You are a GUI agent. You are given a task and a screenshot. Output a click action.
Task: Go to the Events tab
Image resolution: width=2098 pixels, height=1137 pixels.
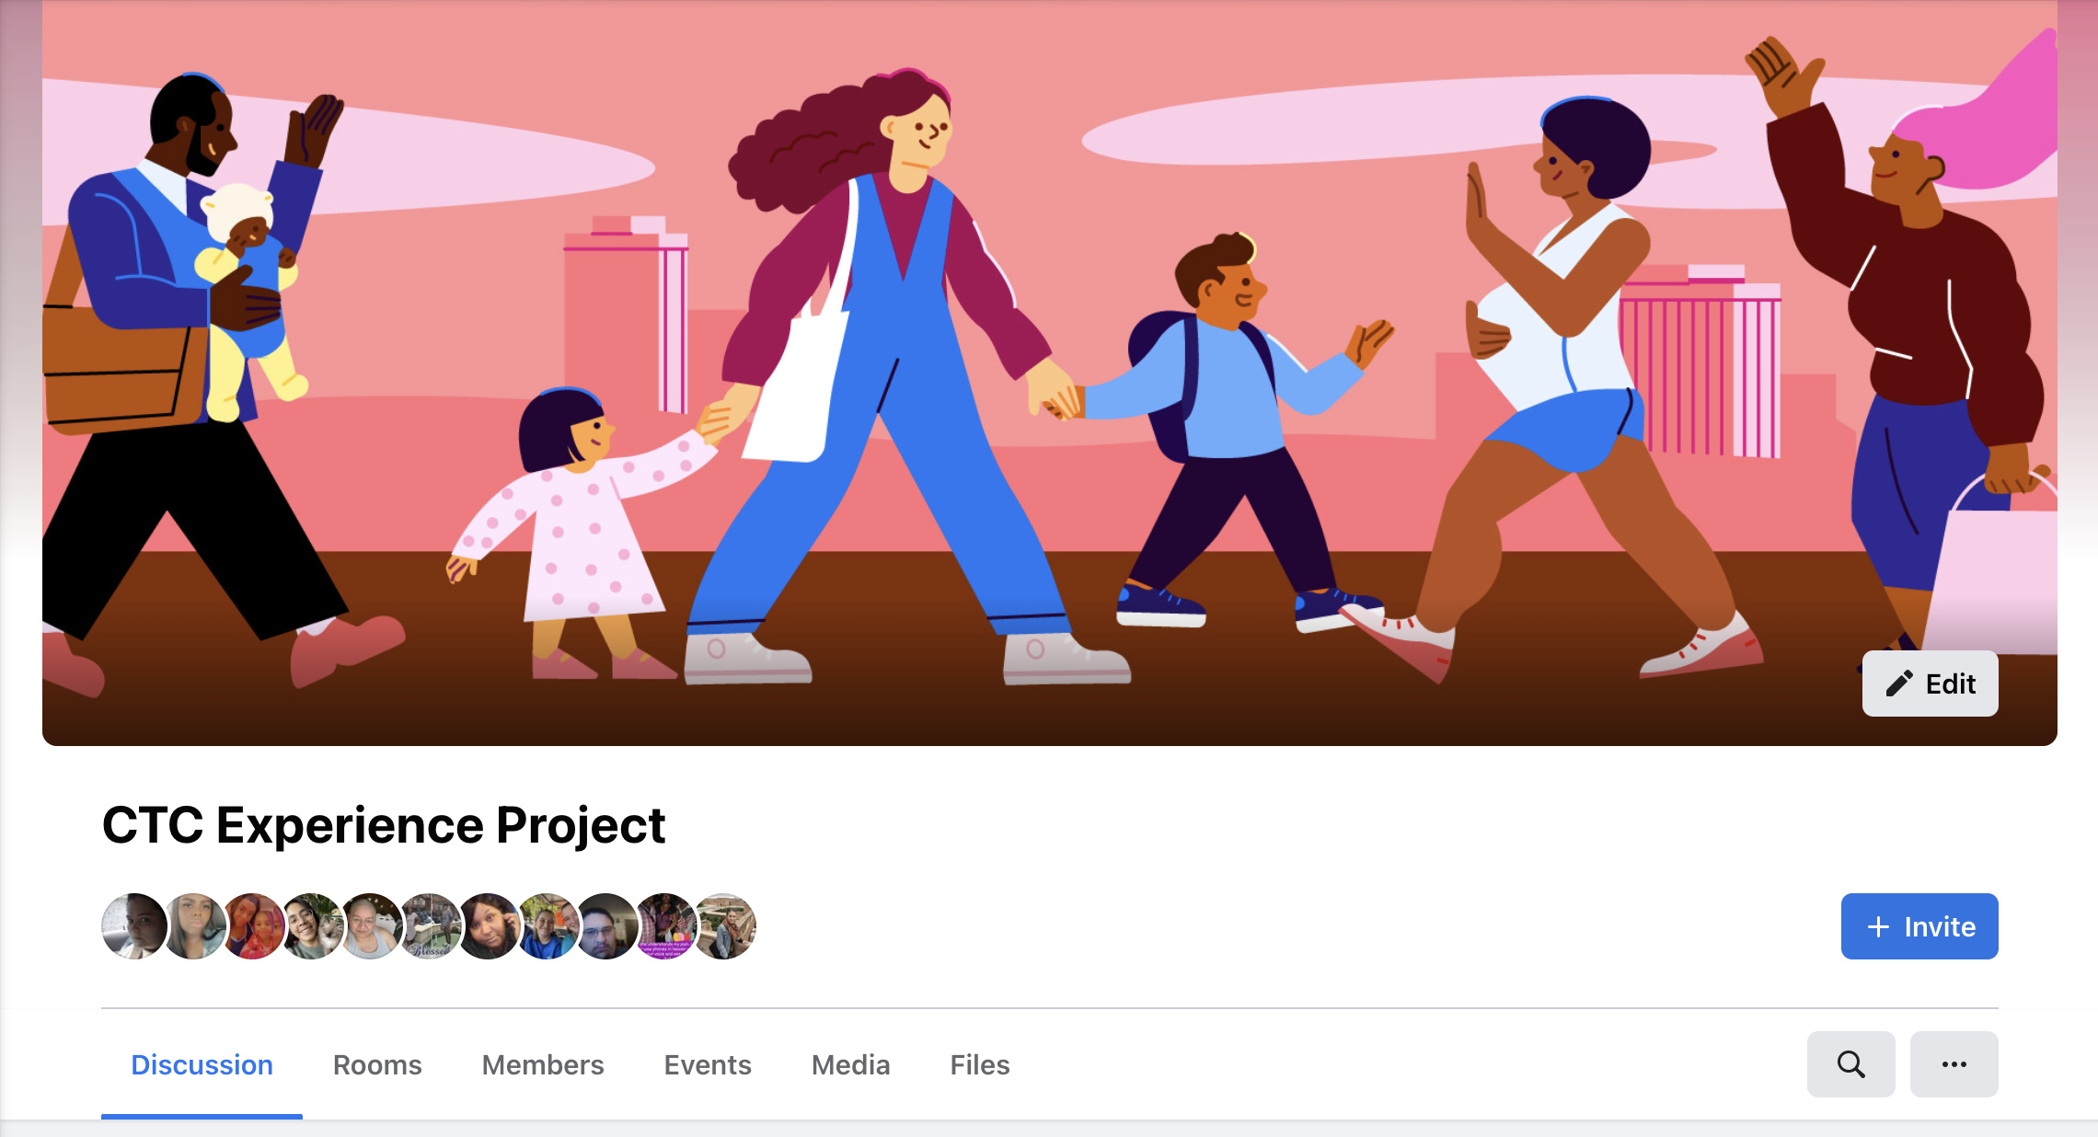point(708,1064)
